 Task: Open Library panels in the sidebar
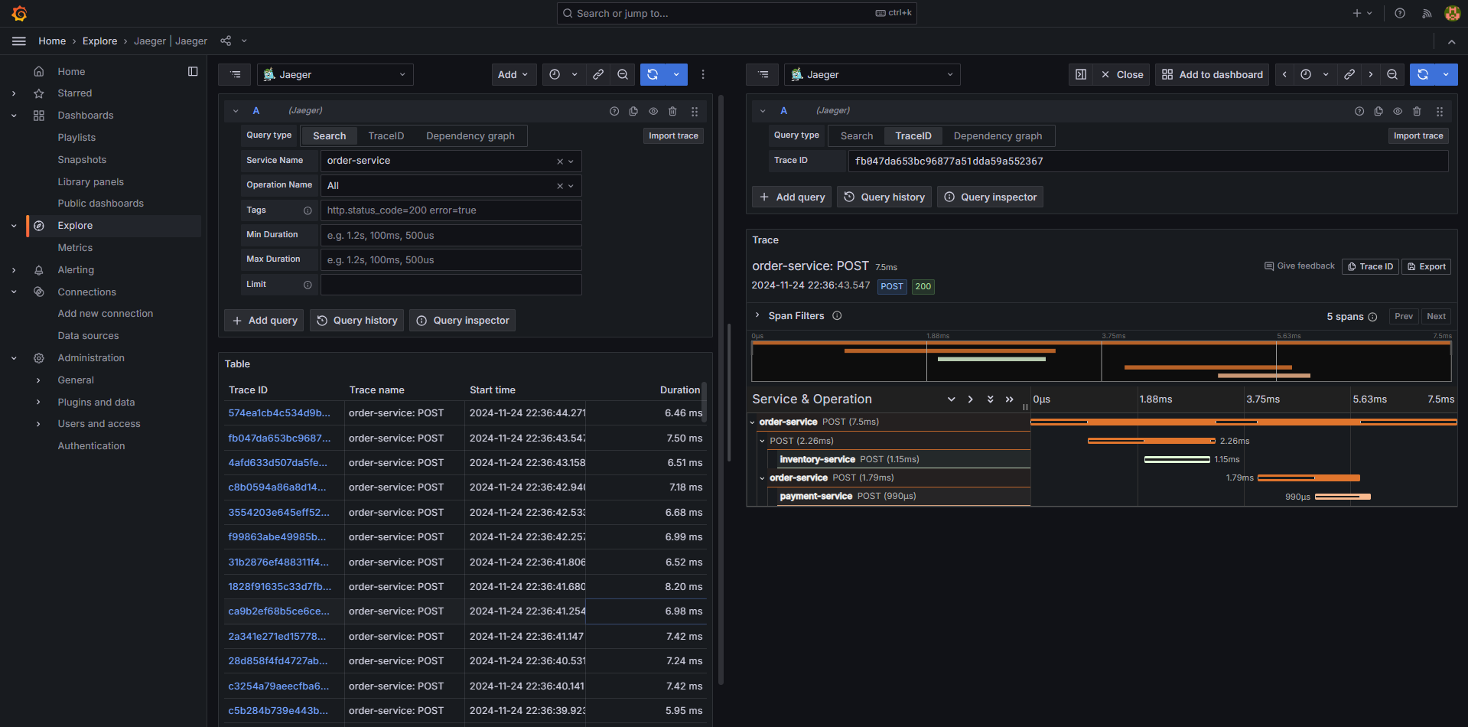[x=90, y=182]
